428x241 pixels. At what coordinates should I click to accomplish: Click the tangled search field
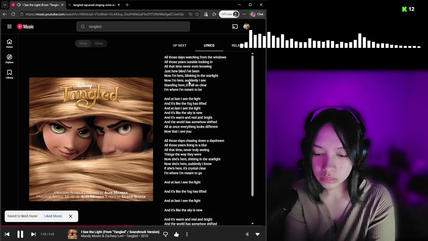click(133, 26)
